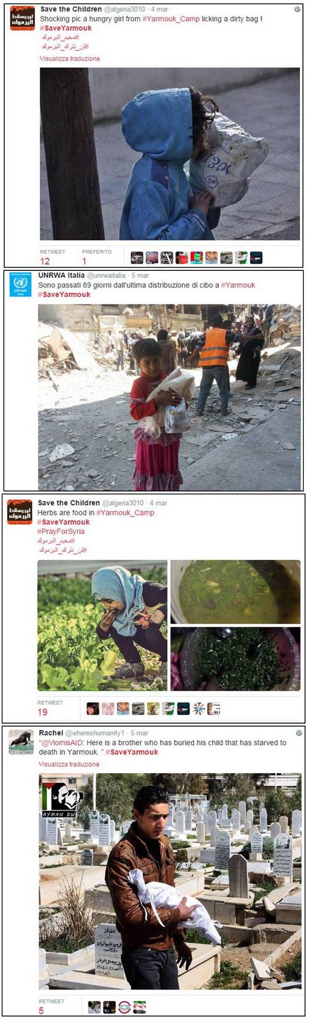Open Save the Children avatar on first tweet

[x=23, y=18]
